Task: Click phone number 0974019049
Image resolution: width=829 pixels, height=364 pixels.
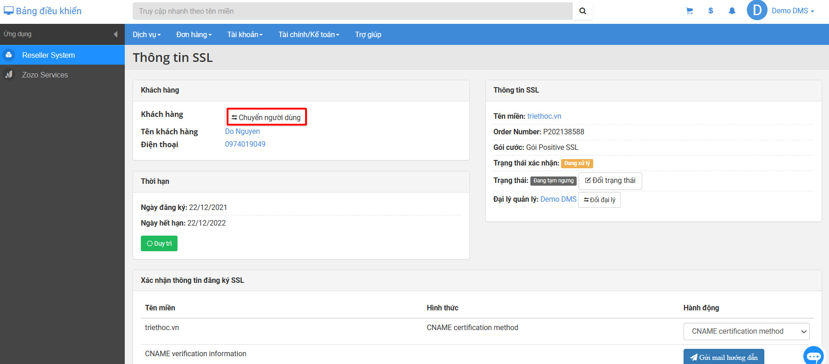Action: (x=245, y=144)
